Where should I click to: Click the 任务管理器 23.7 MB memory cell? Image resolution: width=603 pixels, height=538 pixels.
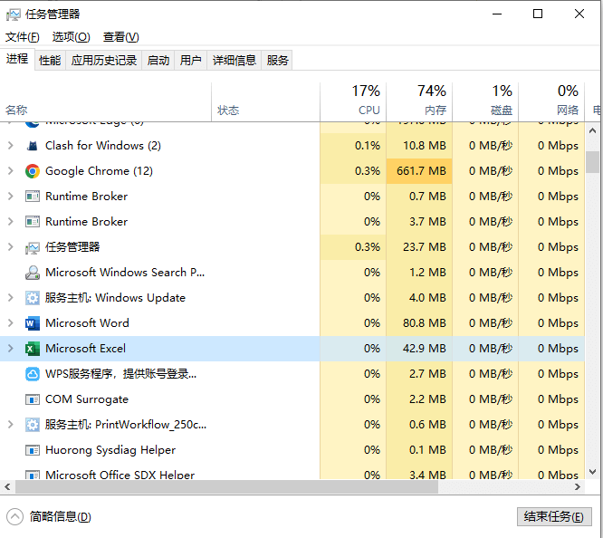tap(419, 247)
